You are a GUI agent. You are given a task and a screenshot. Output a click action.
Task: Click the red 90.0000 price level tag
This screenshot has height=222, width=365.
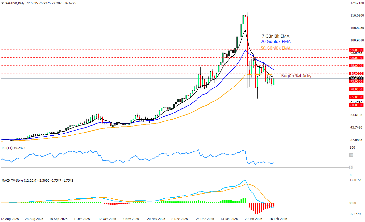[356, 58]
